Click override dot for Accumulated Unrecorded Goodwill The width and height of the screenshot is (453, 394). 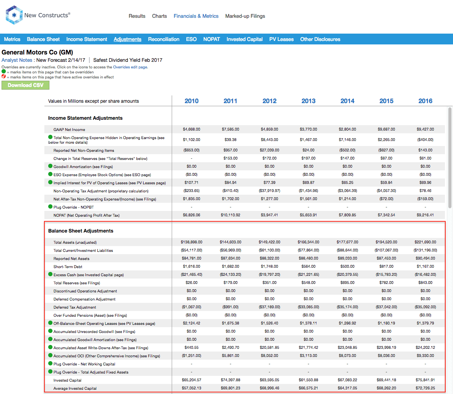(50, 331)
